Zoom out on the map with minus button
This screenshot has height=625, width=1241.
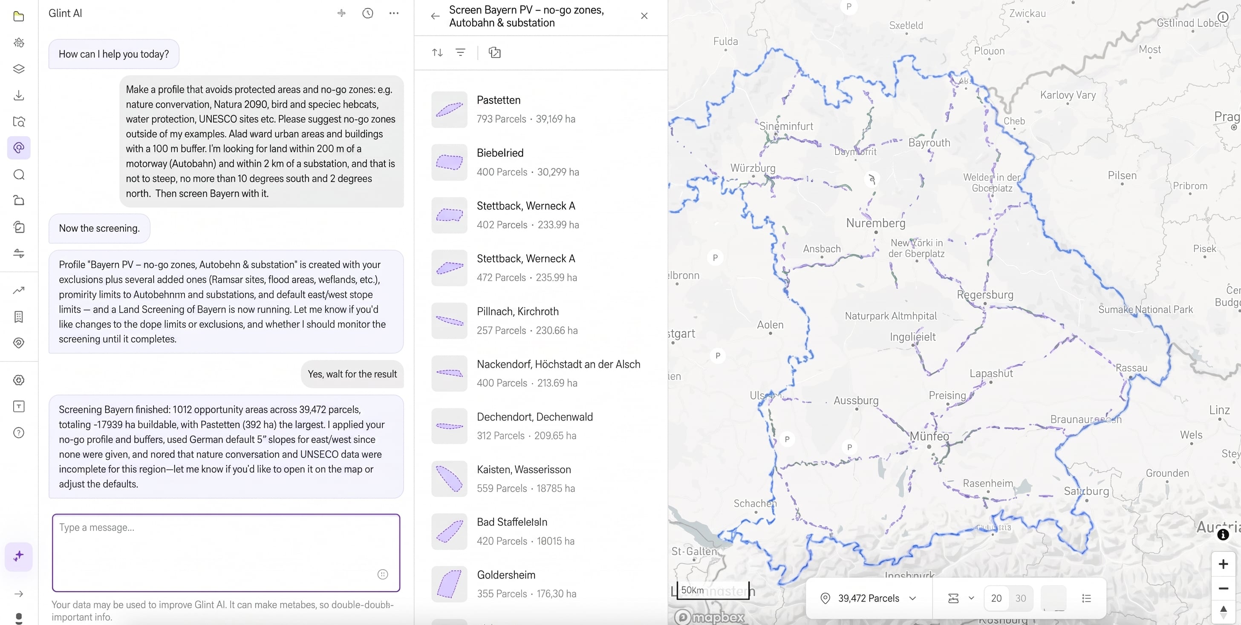tap(1223, 588)
